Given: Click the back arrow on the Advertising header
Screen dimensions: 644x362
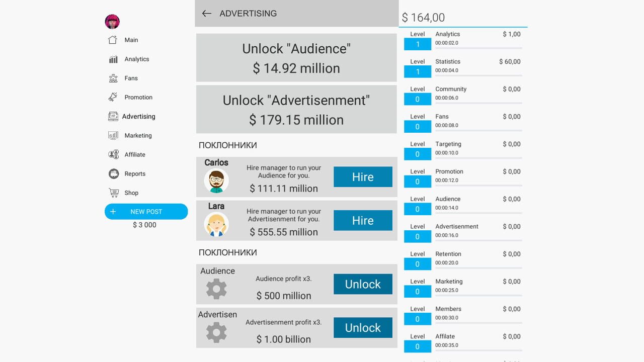Looking at the screenshot, I should pos(207,14).
